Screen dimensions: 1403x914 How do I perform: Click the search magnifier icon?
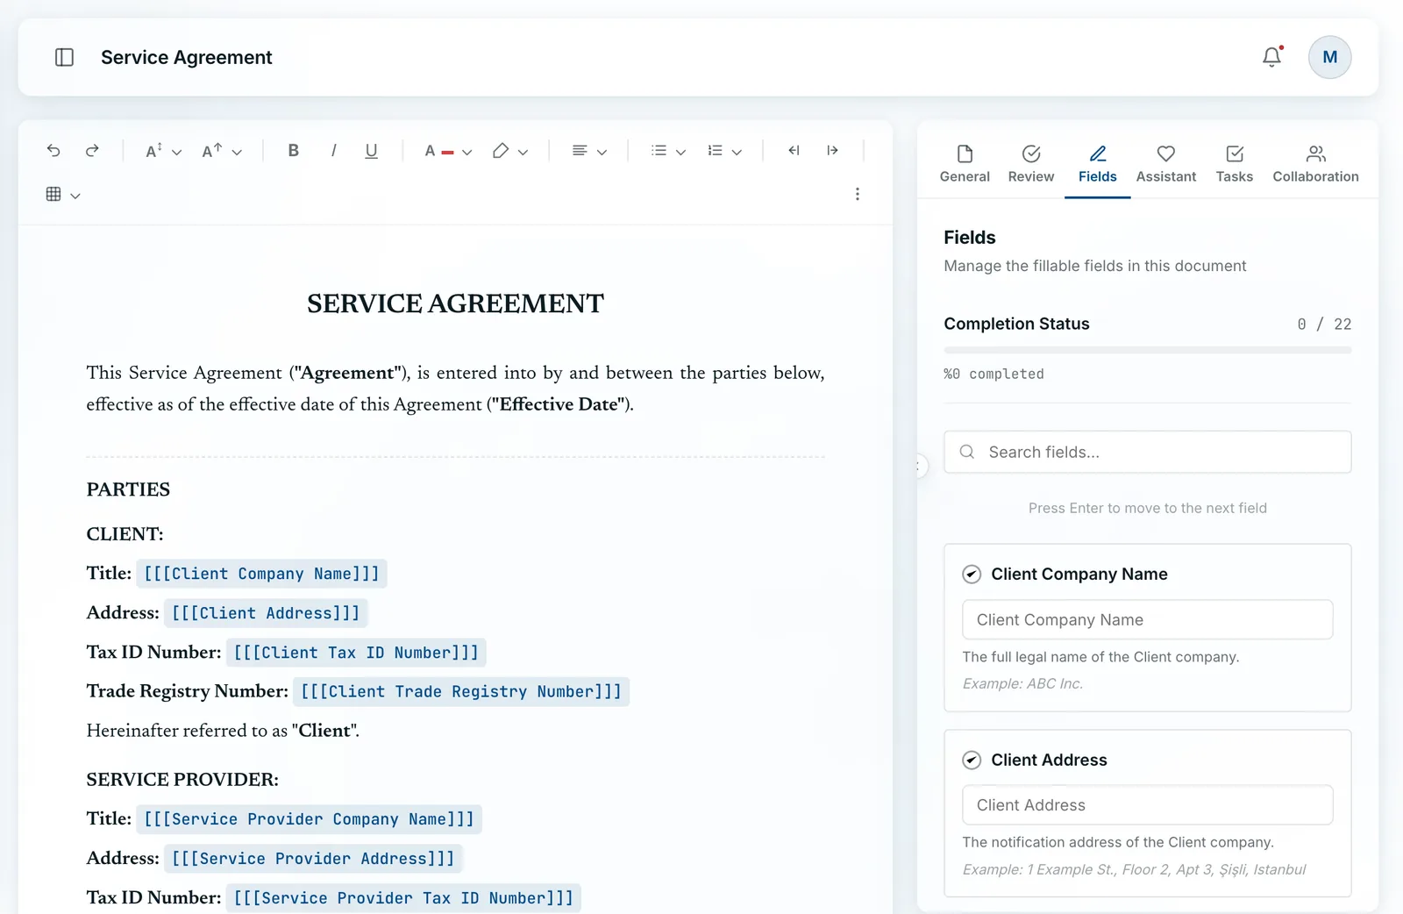pos(967,452)
